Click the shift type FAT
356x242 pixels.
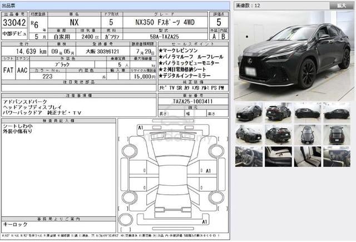8,71
